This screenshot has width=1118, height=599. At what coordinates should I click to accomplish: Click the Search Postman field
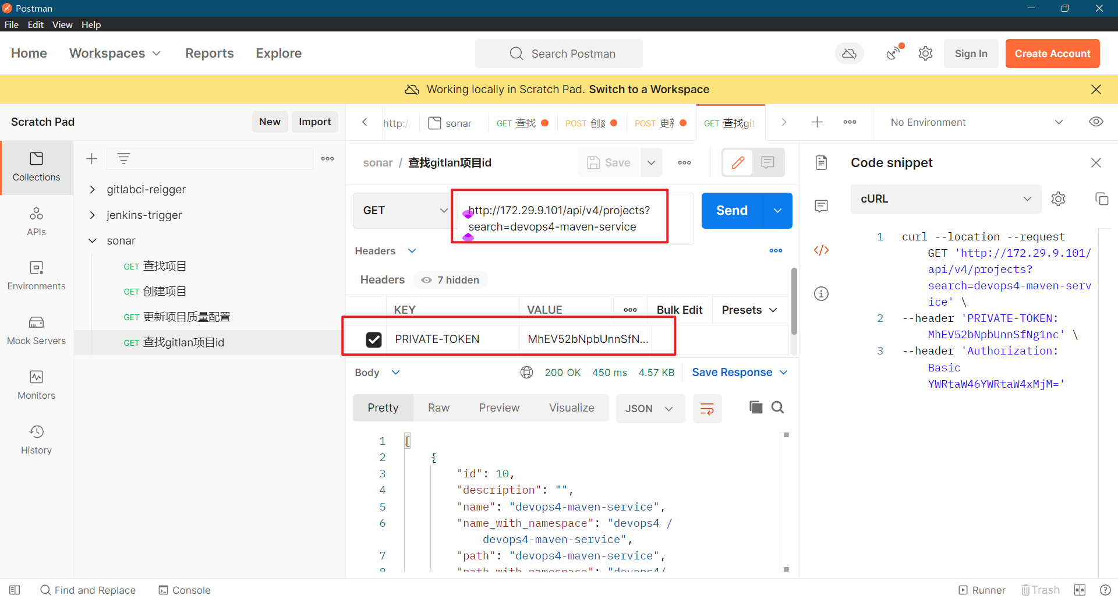tap(559, 54)
